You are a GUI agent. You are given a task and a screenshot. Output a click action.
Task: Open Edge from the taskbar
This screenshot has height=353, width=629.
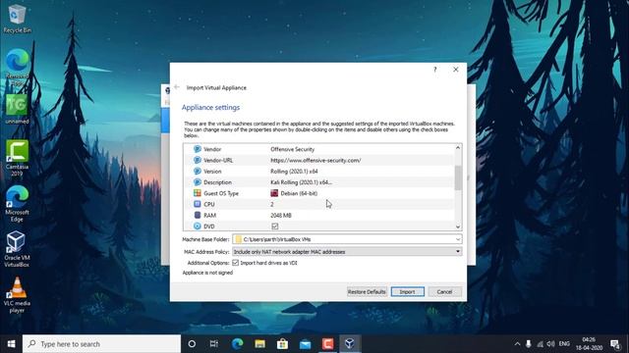click(x=237, y=344)
